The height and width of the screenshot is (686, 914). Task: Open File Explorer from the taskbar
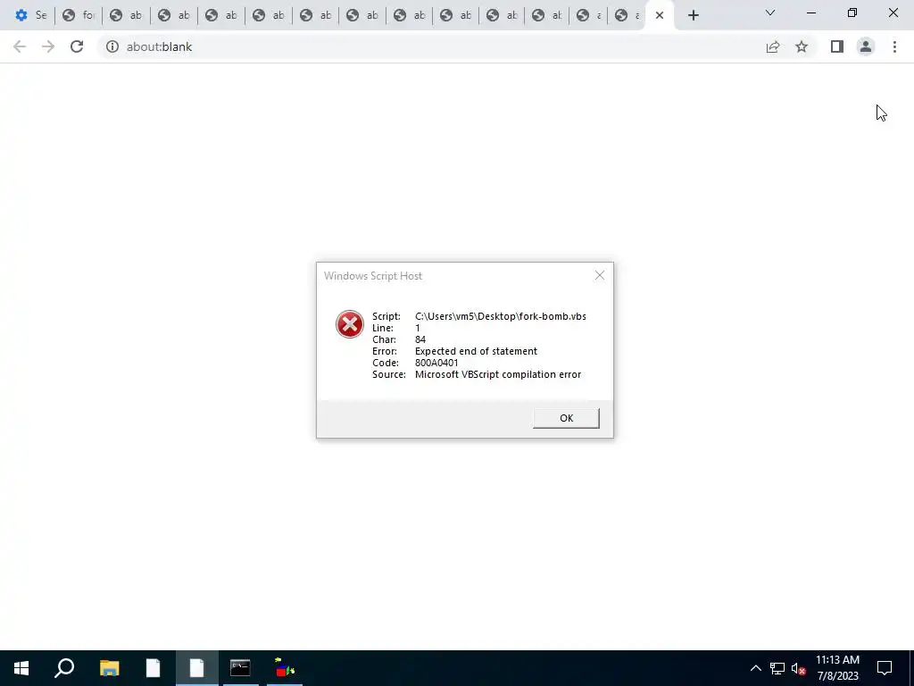[109, 668]
